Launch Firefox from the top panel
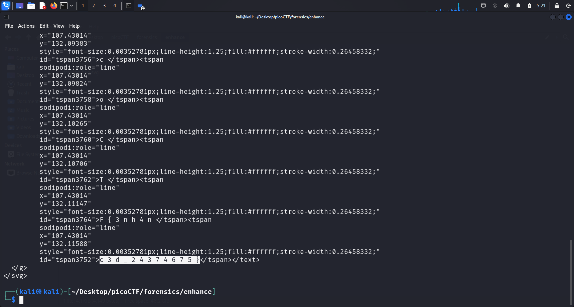This screenshot has height=307, width=574. point(53,6)
